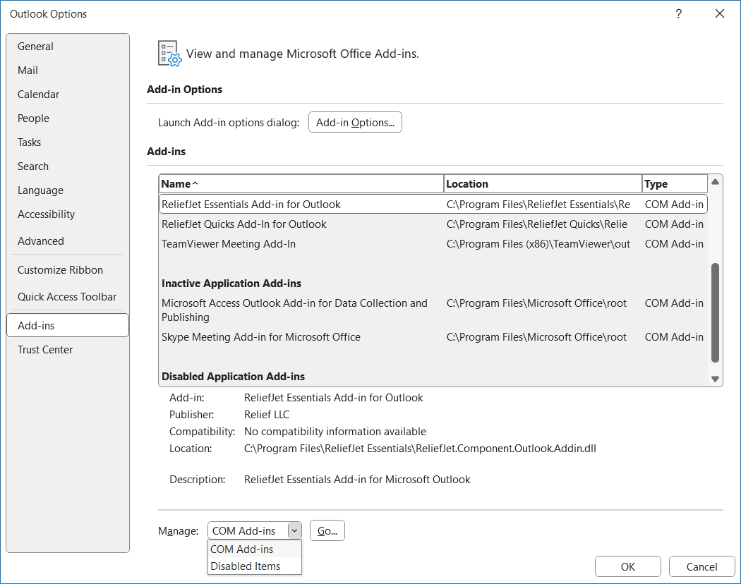Open Trust Center settings
This screenshot has height=584, width=741.
(68, 350)
